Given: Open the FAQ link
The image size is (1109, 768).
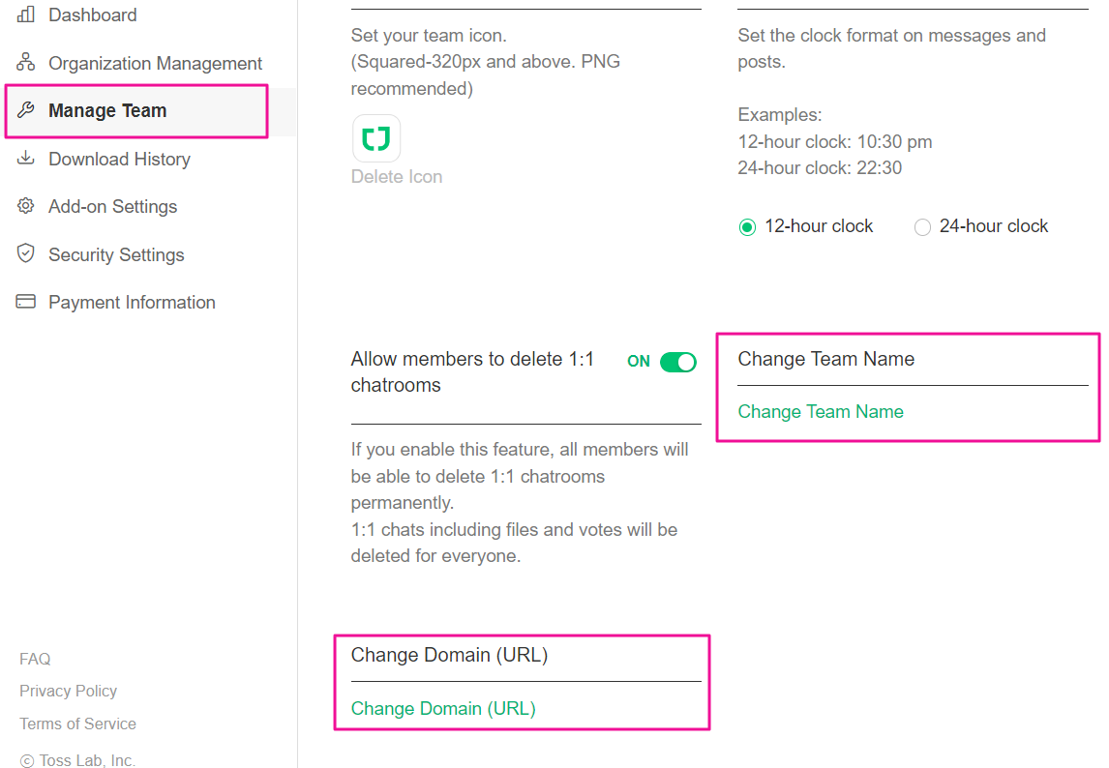Looking at the screenshot, I should [35, 659].
